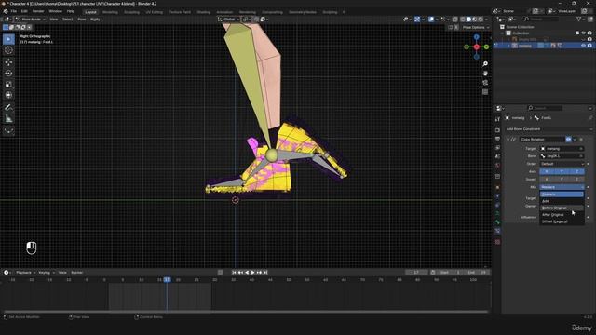Image resolution: width=596 pixels, height=335 pixels.
Task: Open the Tool properties tab
Action: 497,119
